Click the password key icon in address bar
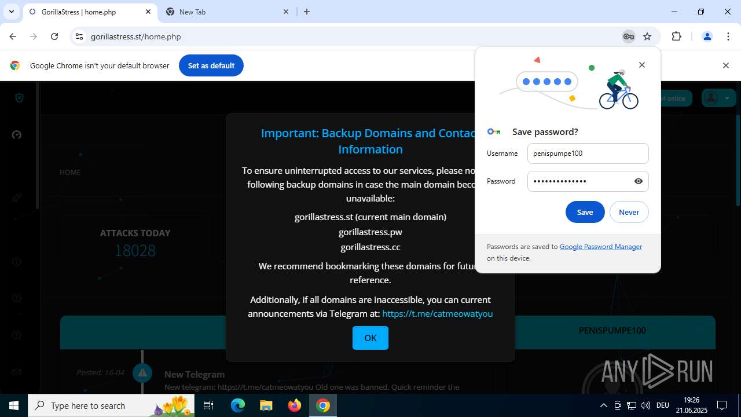This screenshot has width=741, height=417. click(628, 36)
